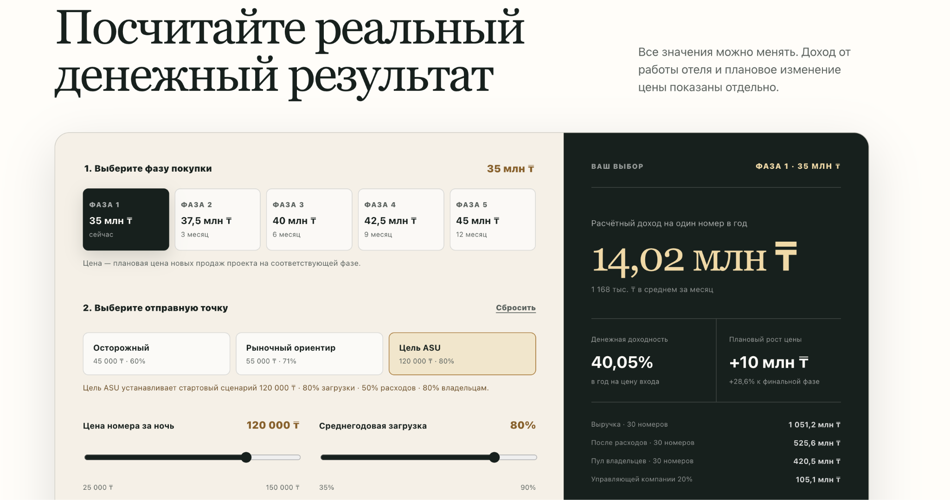
Task: Click the 105,1 млн ₸ management company value
Action: pos(818,480)
